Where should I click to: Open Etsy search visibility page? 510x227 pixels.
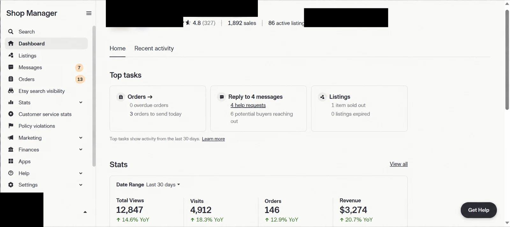(41, 91)
